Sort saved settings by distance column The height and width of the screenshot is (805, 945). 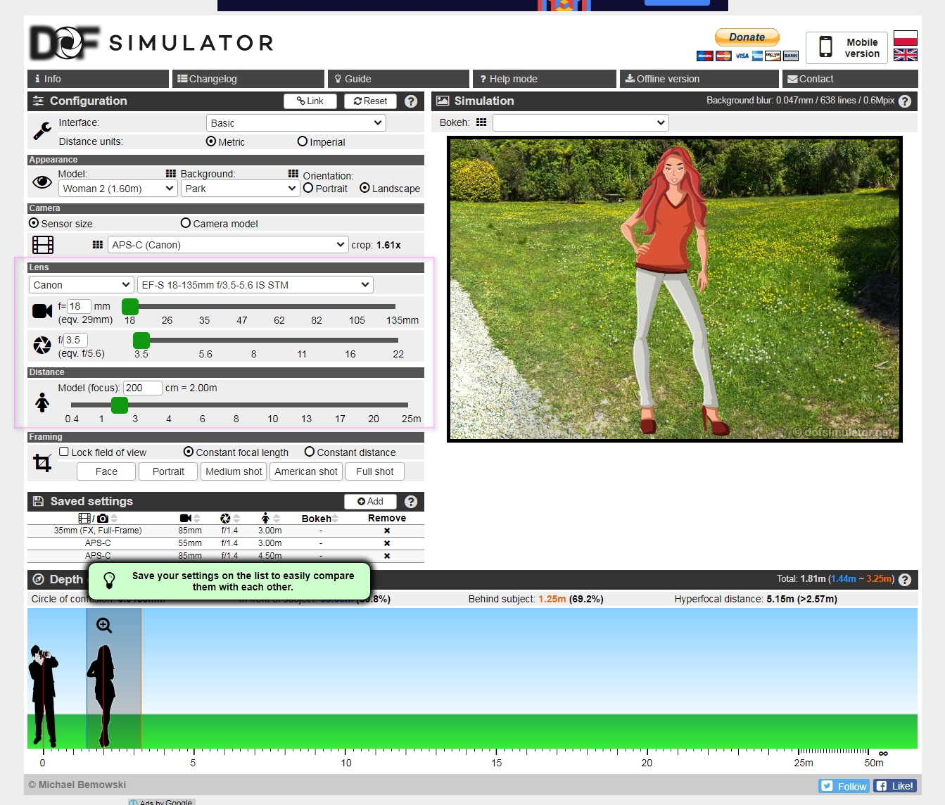click(270, 518)
